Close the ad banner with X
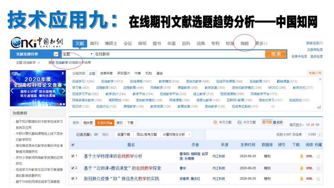Viewport: 334px width, 188px height. (63, 73)
